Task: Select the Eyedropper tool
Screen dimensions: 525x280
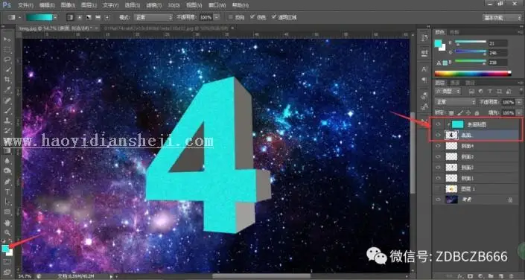Action: (x=7, y=90)
